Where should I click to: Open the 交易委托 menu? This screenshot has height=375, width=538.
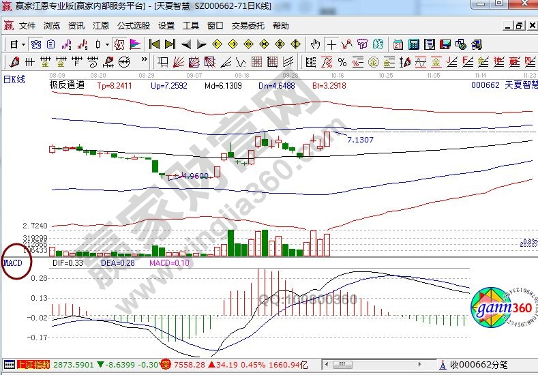tap(248, 26)
